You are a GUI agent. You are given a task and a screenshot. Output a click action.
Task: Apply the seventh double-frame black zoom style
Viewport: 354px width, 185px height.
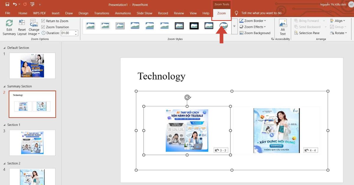tap(179, 26)
